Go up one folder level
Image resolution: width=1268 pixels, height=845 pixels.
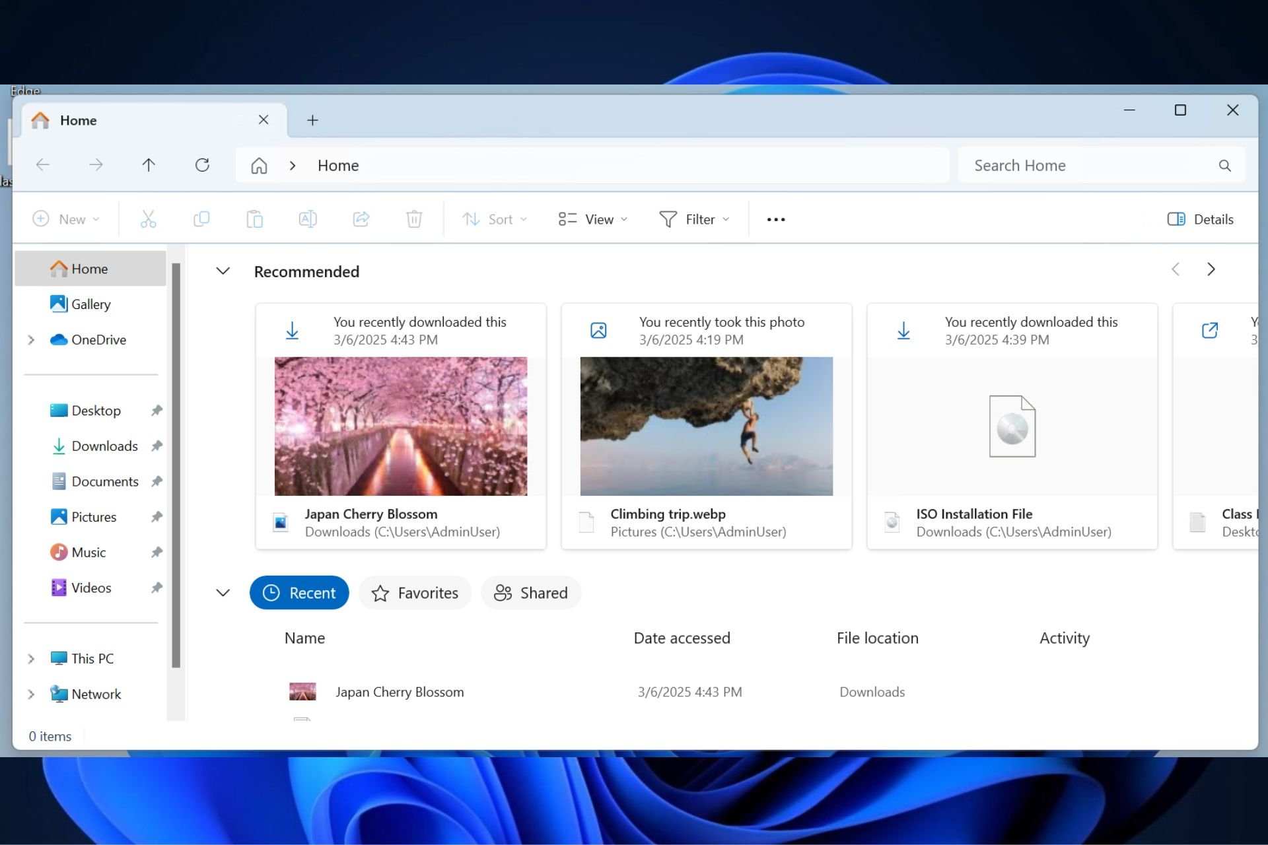pyautogui.click(x=149, y=165)
